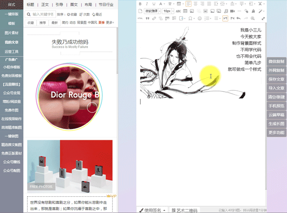Image resolution: width=287 pixels, height=213 pixels.
Task: Toggle underline formatting in editor toolbar
Action: point(154,4)
